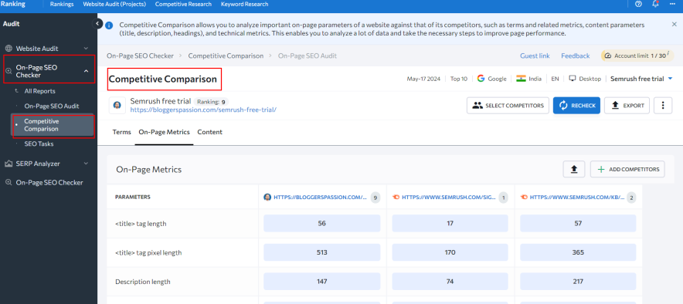Viewport: 683px width, 304px height.
Task: Open SEO Tasks in sidebar
Action: click(x=39, y=144)
